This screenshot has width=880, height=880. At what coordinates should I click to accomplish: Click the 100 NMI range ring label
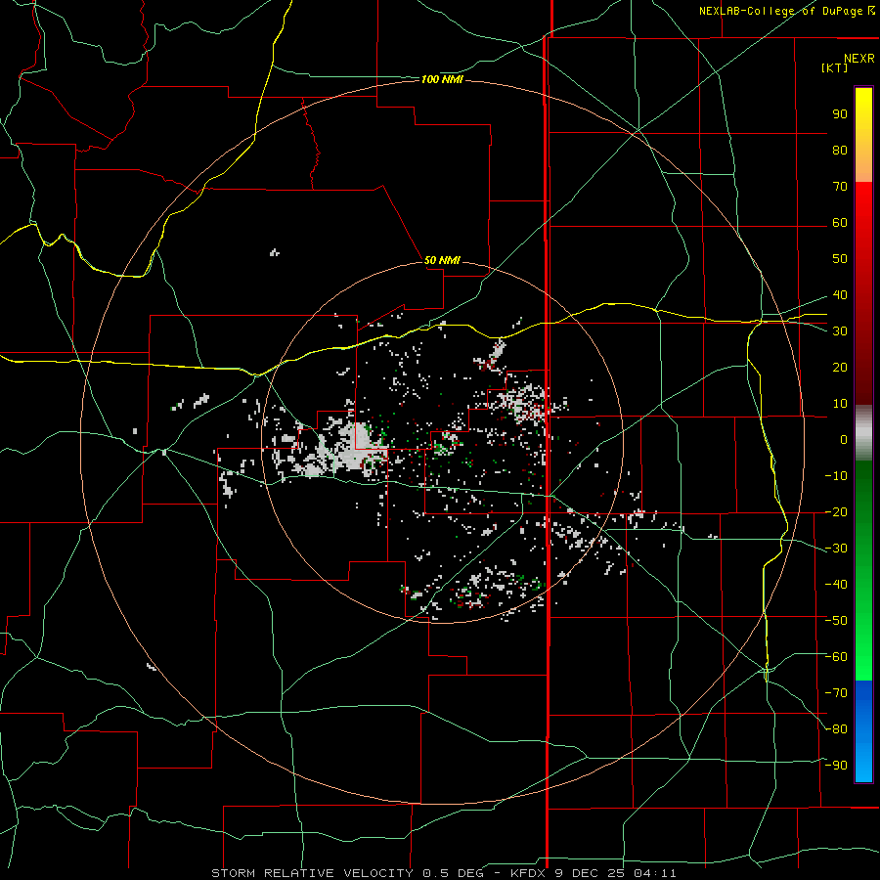[x=442, y=80]
